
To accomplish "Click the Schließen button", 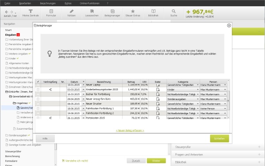I will coord(220,139).
